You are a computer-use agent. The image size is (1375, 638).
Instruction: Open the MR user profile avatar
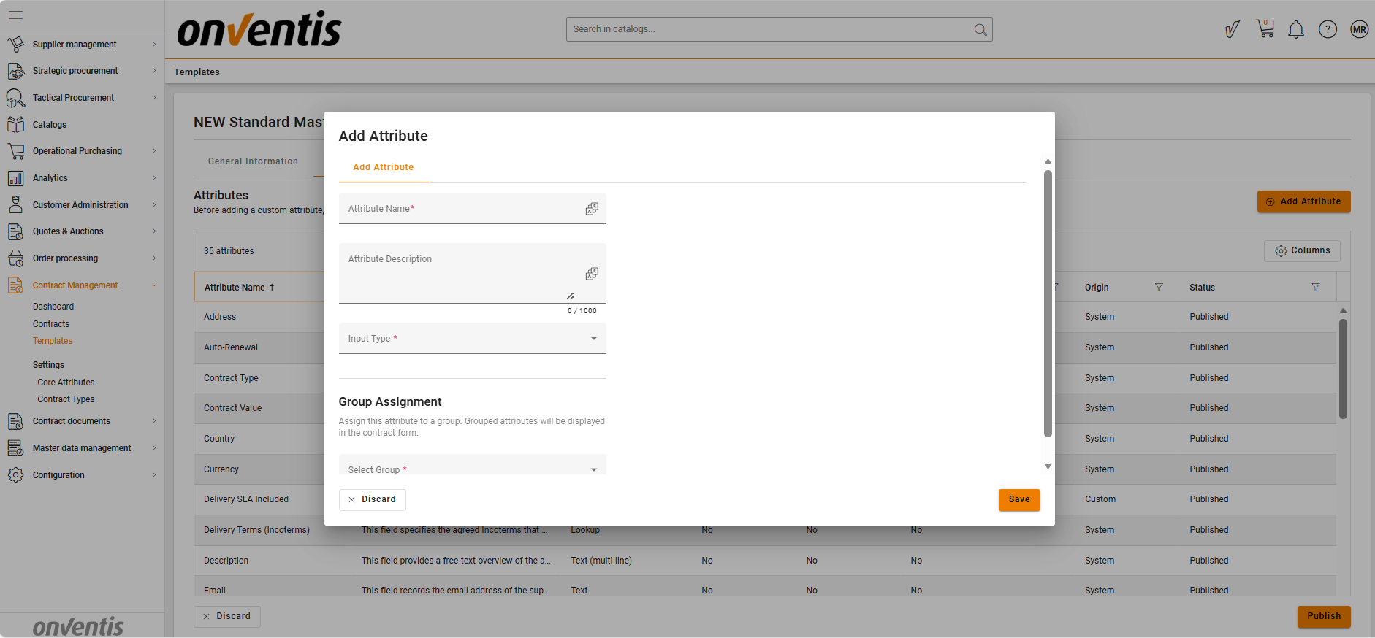pos(1359,30)
